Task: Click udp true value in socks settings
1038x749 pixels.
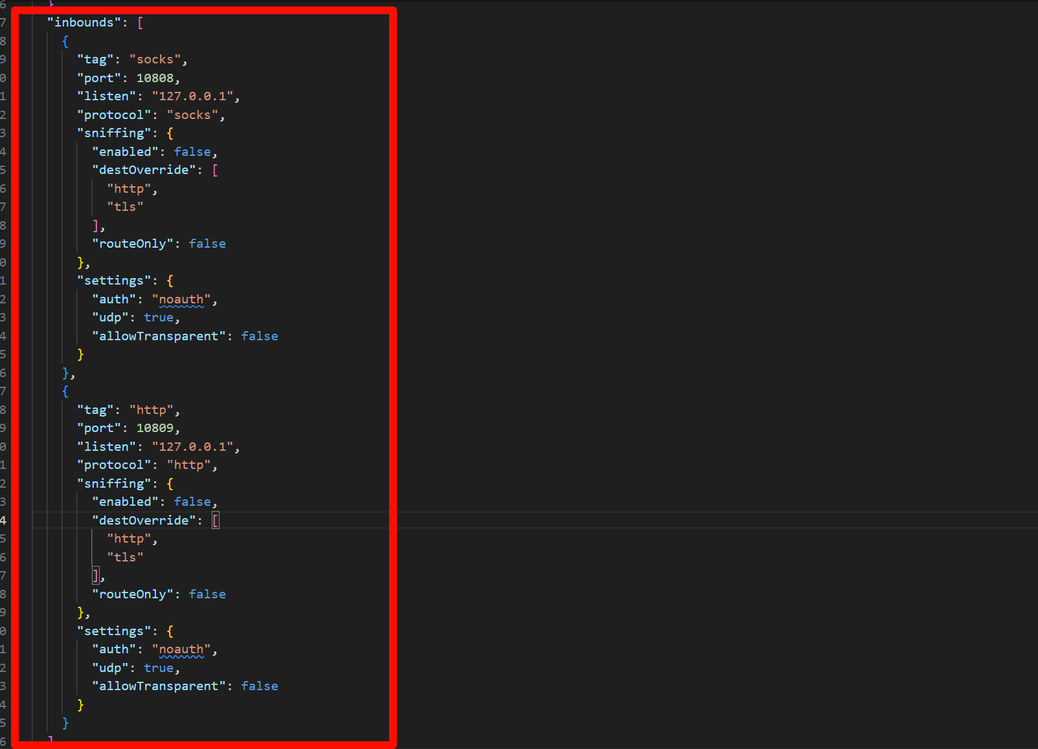Action: pyautogui.click(x=159, y=318)
